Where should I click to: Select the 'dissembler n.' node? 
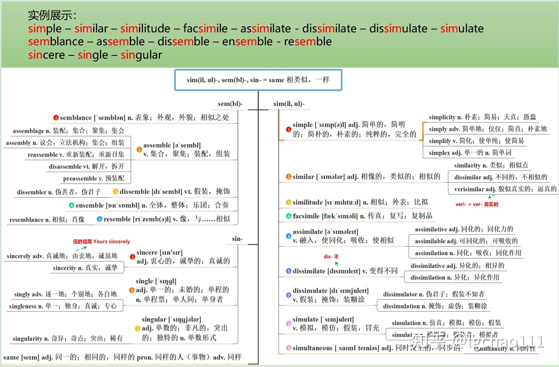[59, 192]
